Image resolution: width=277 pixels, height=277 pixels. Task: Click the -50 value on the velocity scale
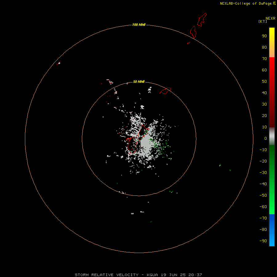point(263,195)
